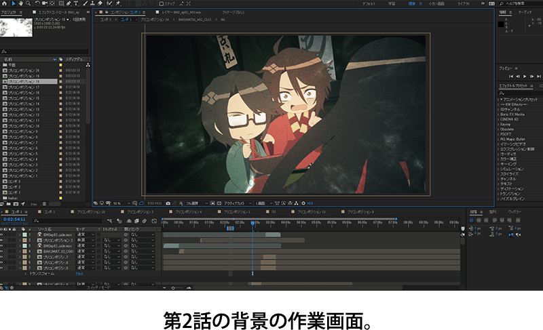Open the viewer resolution dropdown

pyautogui.click(x=197, y=203)
